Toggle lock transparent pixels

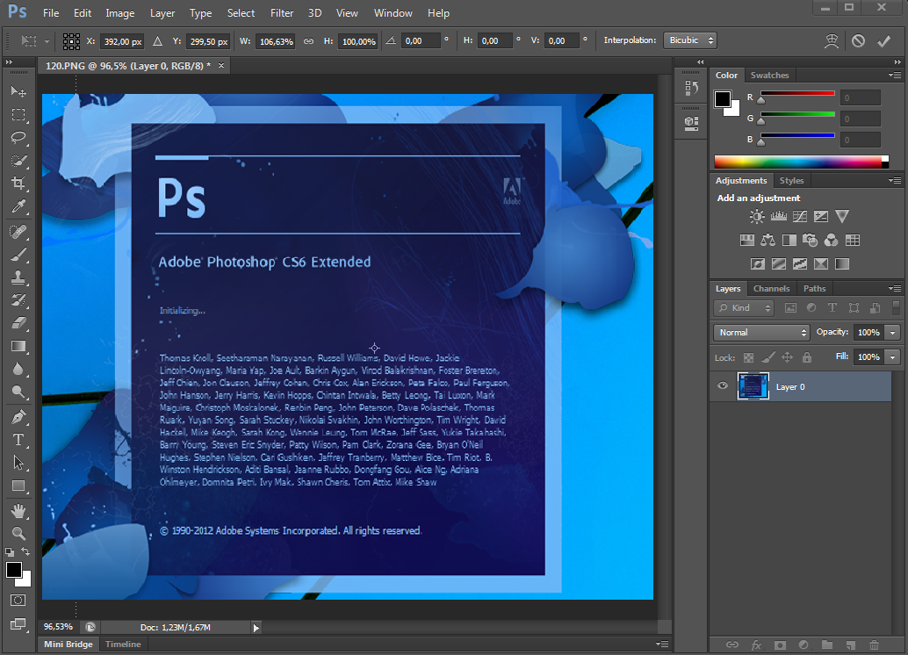[749, 358]
